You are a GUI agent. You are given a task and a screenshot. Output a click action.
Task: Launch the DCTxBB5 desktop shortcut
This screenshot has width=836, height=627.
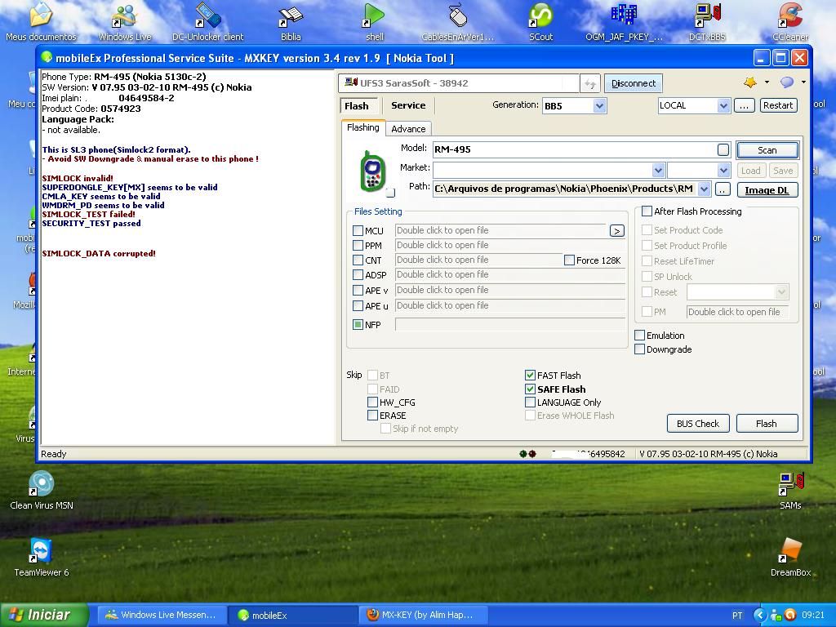pyautogui.click(x=707, y=22)
